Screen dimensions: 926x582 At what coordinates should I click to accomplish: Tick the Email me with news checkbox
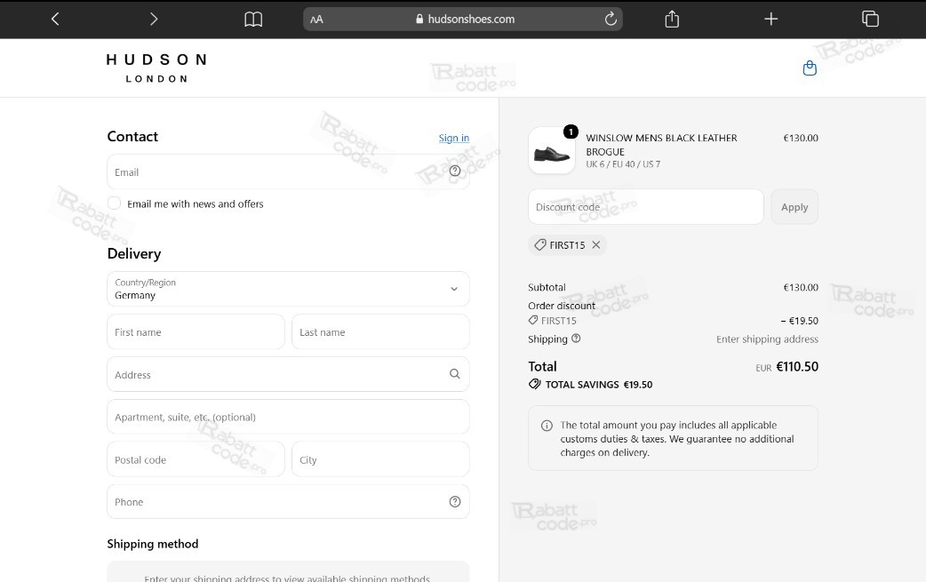[114, 203]
